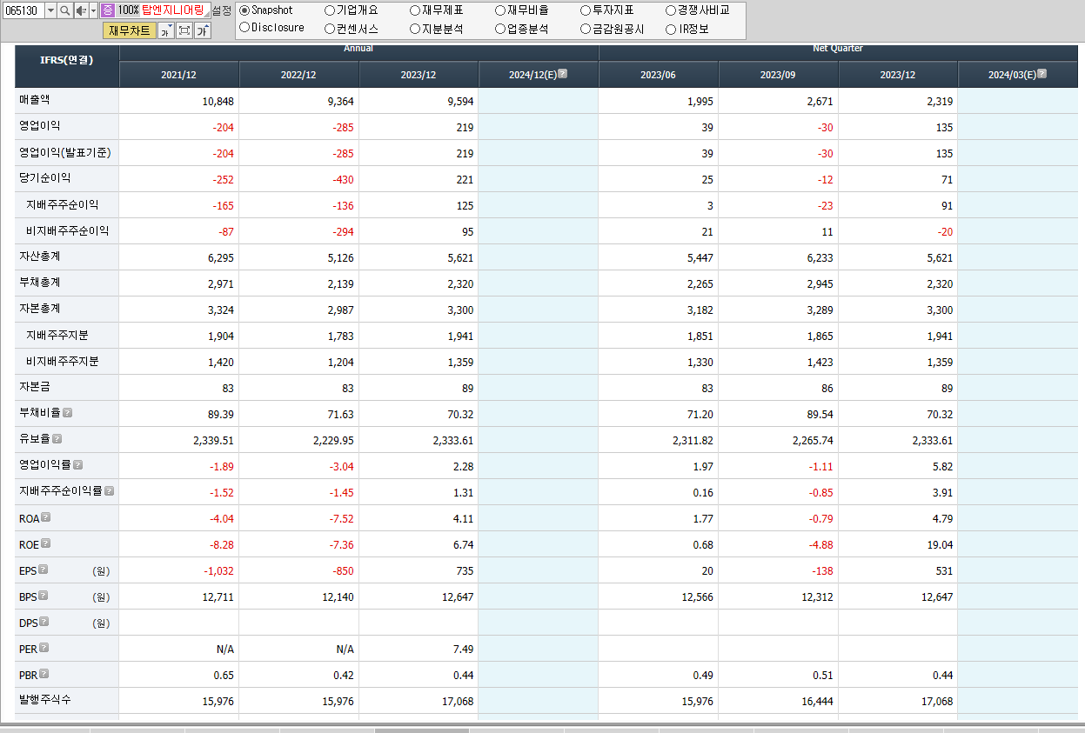The width and height of the screenshot is (1085, 733).
Task: Click the 매출액 row label
Action: [35, 100]
